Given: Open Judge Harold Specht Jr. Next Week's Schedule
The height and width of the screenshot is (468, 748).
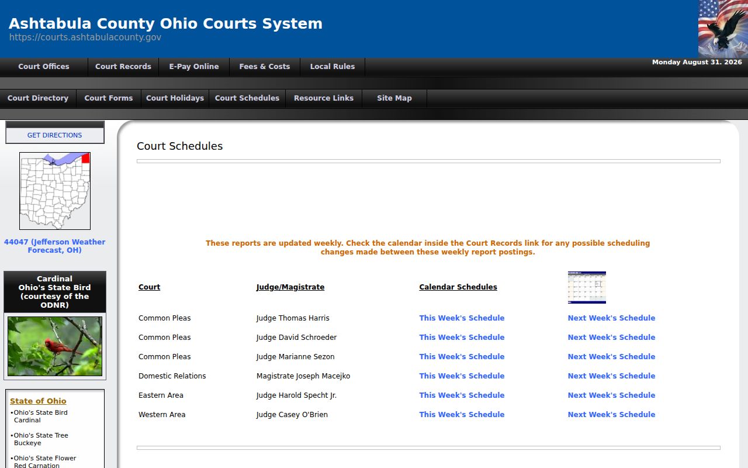Looking at the screenshot, I should click(611, 395).
